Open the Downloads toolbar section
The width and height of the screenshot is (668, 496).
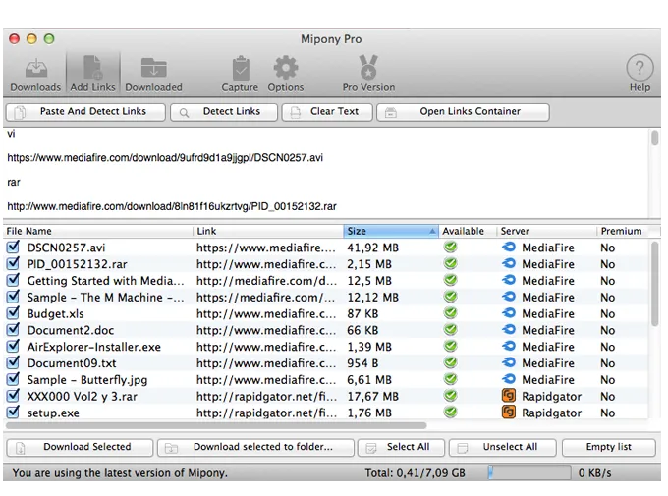pos(35,75)
